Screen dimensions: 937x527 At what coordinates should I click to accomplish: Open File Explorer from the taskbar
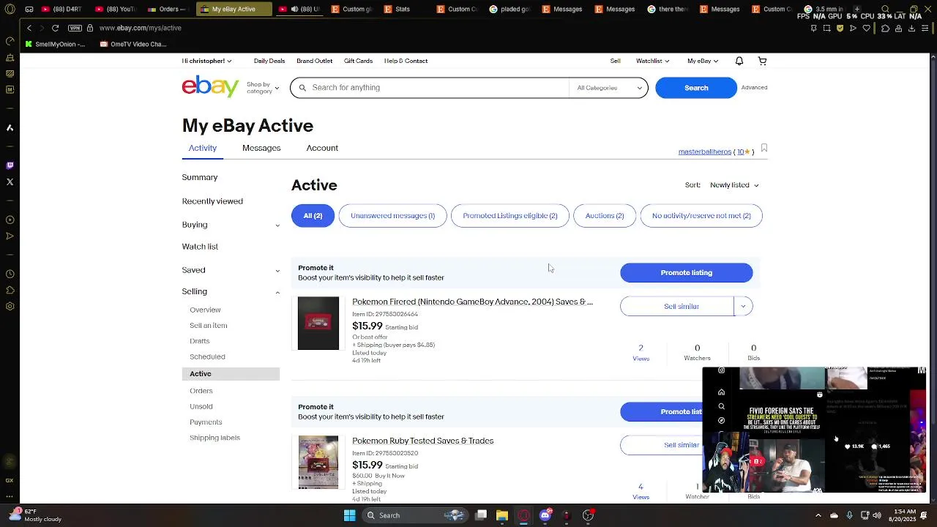click(502, 515)
